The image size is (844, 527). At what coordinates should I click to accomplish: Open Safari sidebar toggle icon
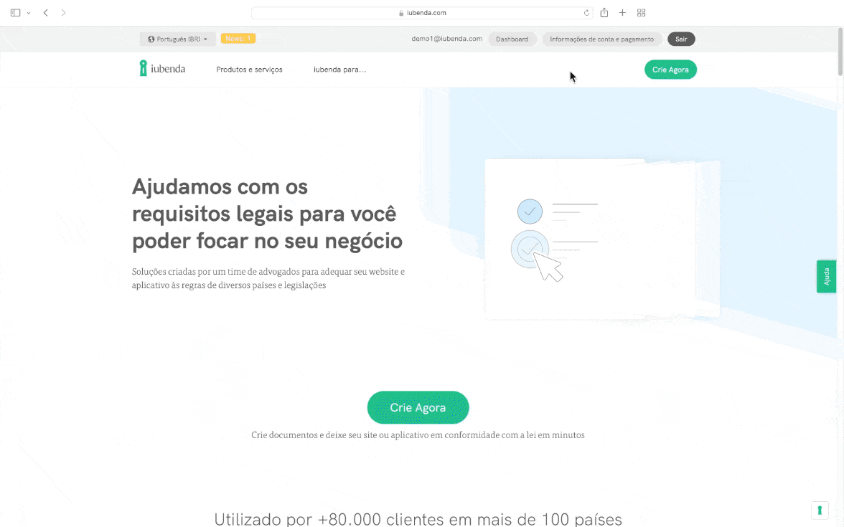tap(16, 13)
